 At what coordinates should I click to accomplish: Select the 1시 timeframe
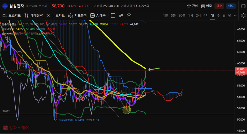191,15
